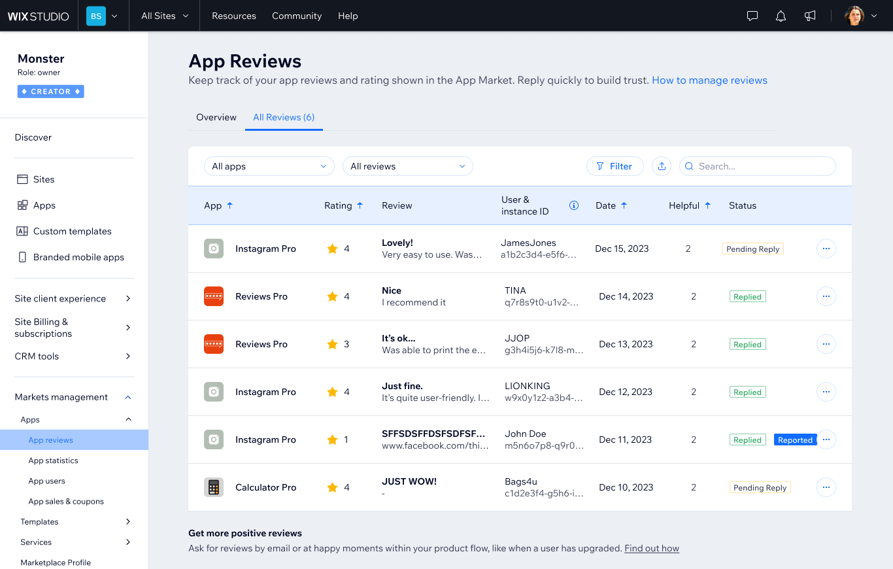Open Community menu
Viewport: 893px width, 569px height.
297,16
